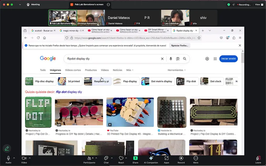Expand the video options caret
Viewport: 266px width, 166px height.
point(30,158)
